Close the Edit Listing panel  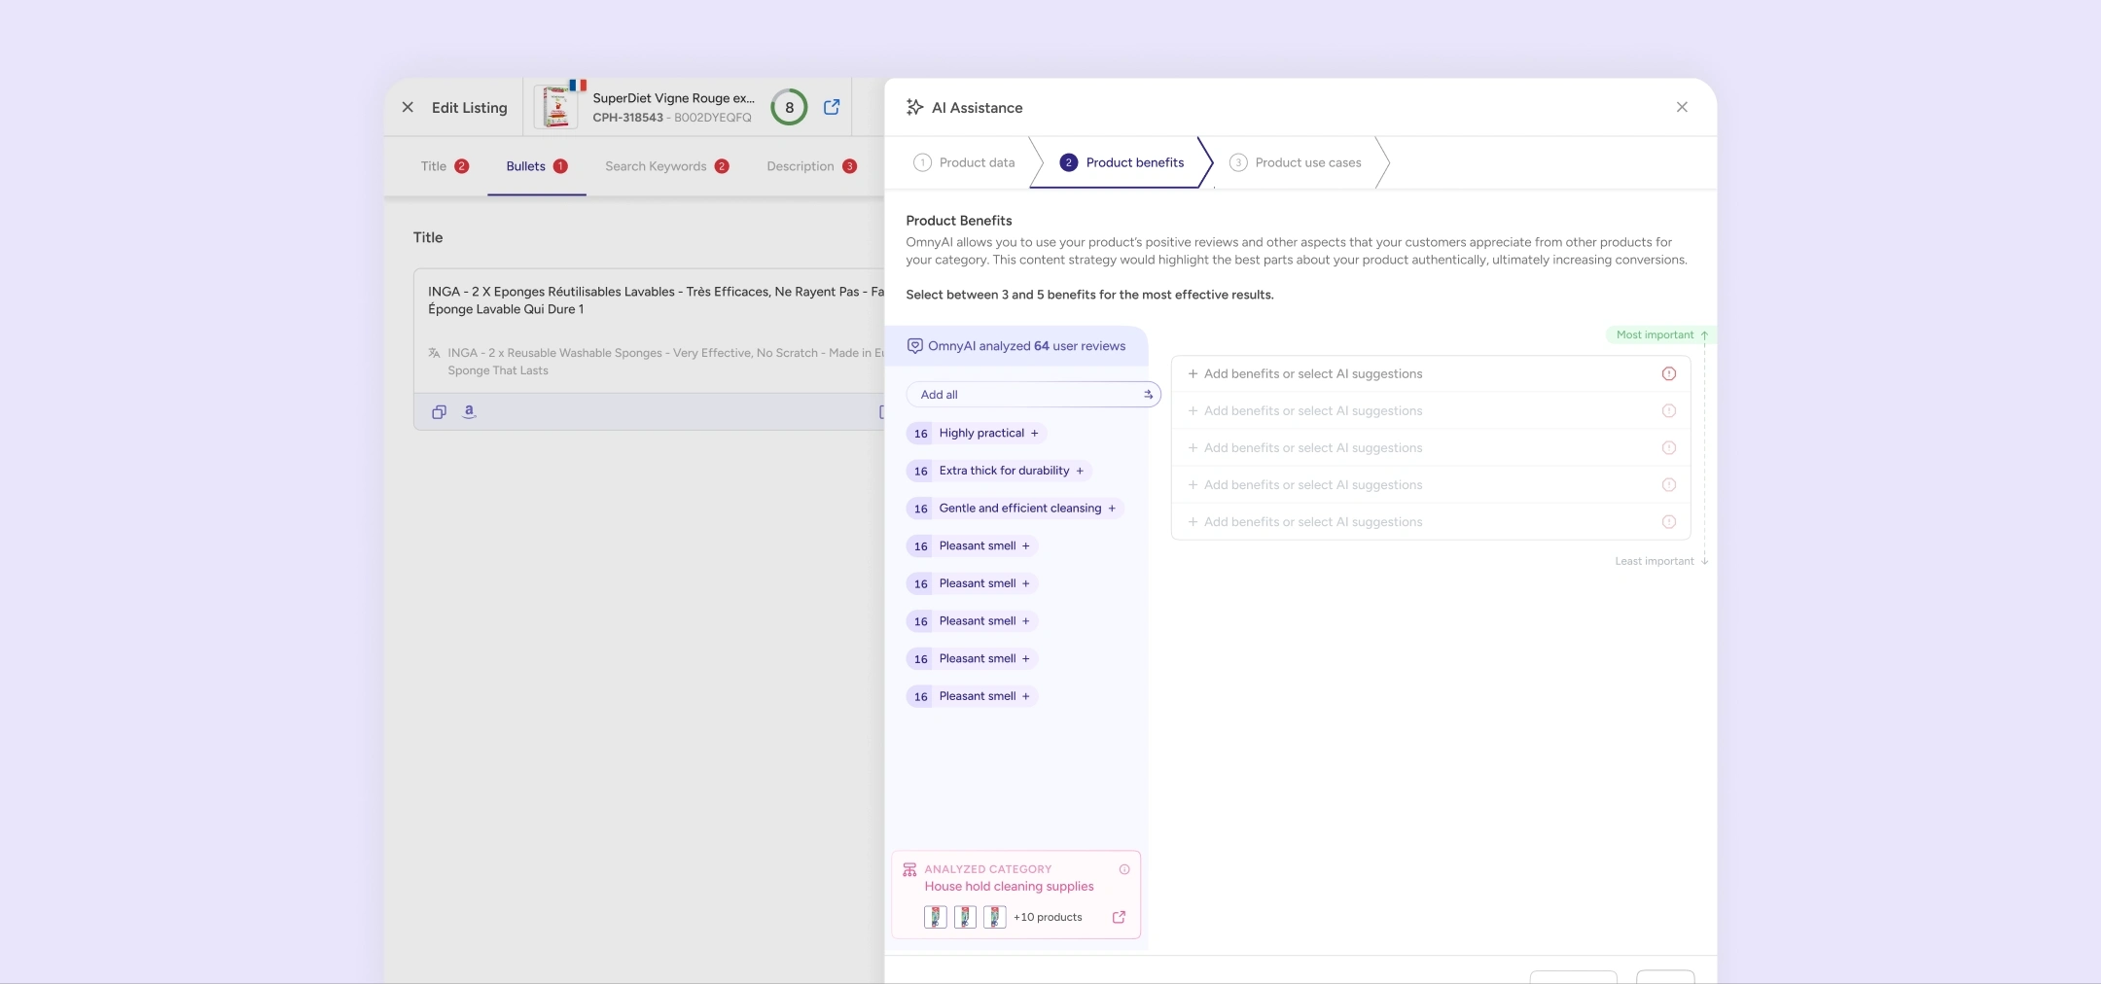coord(408,108)
